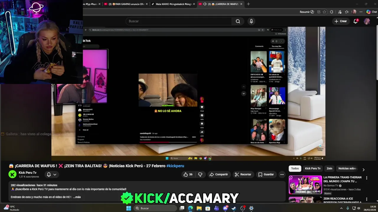Open Kick Peru Tv channel avatar
This screenshot has height=212, width=378.
point(12,174)
